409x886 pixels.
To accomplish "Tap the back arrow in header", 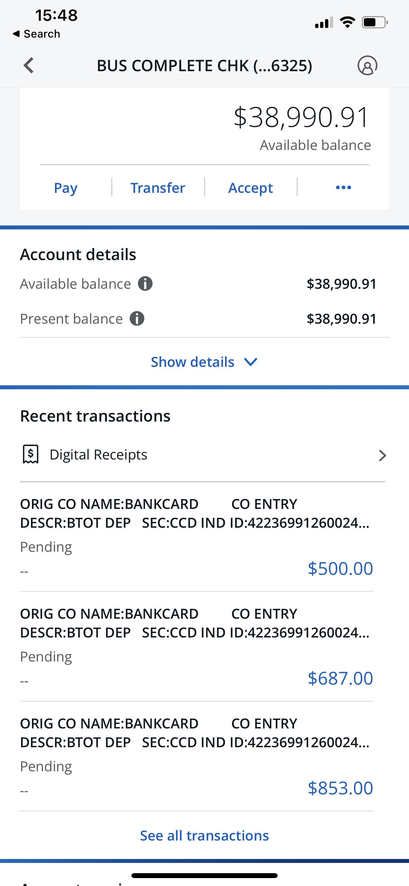I will tap(29, 65).
